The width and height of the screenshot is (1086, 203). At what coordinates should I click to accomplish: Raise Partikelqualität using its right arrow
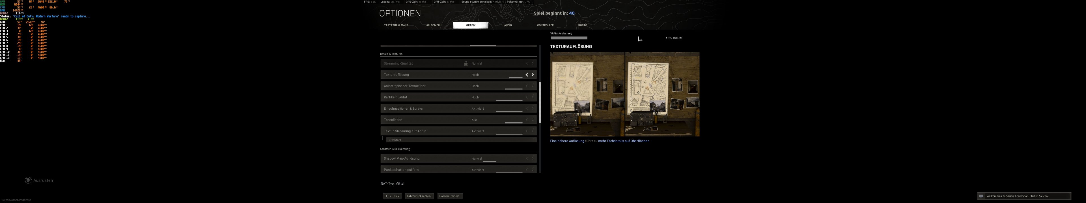click(x=533, y=97)
